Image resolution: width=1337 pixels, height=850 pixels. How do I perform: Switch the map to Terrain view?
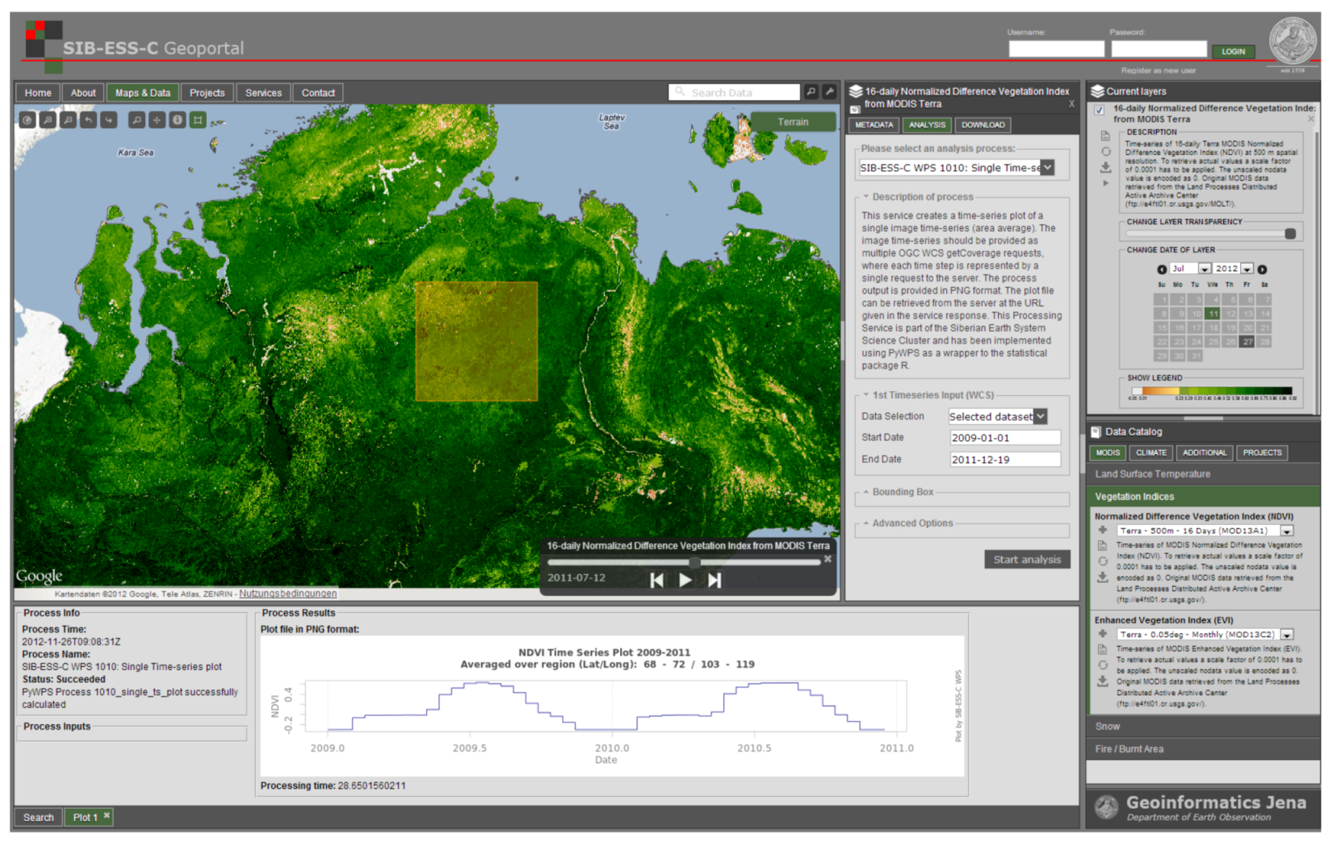pos(792,122)
